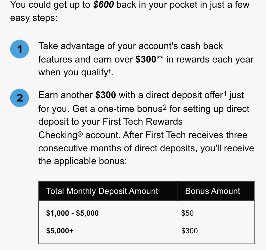Click the 'Bonus Amount' column header

coord(212,191)
